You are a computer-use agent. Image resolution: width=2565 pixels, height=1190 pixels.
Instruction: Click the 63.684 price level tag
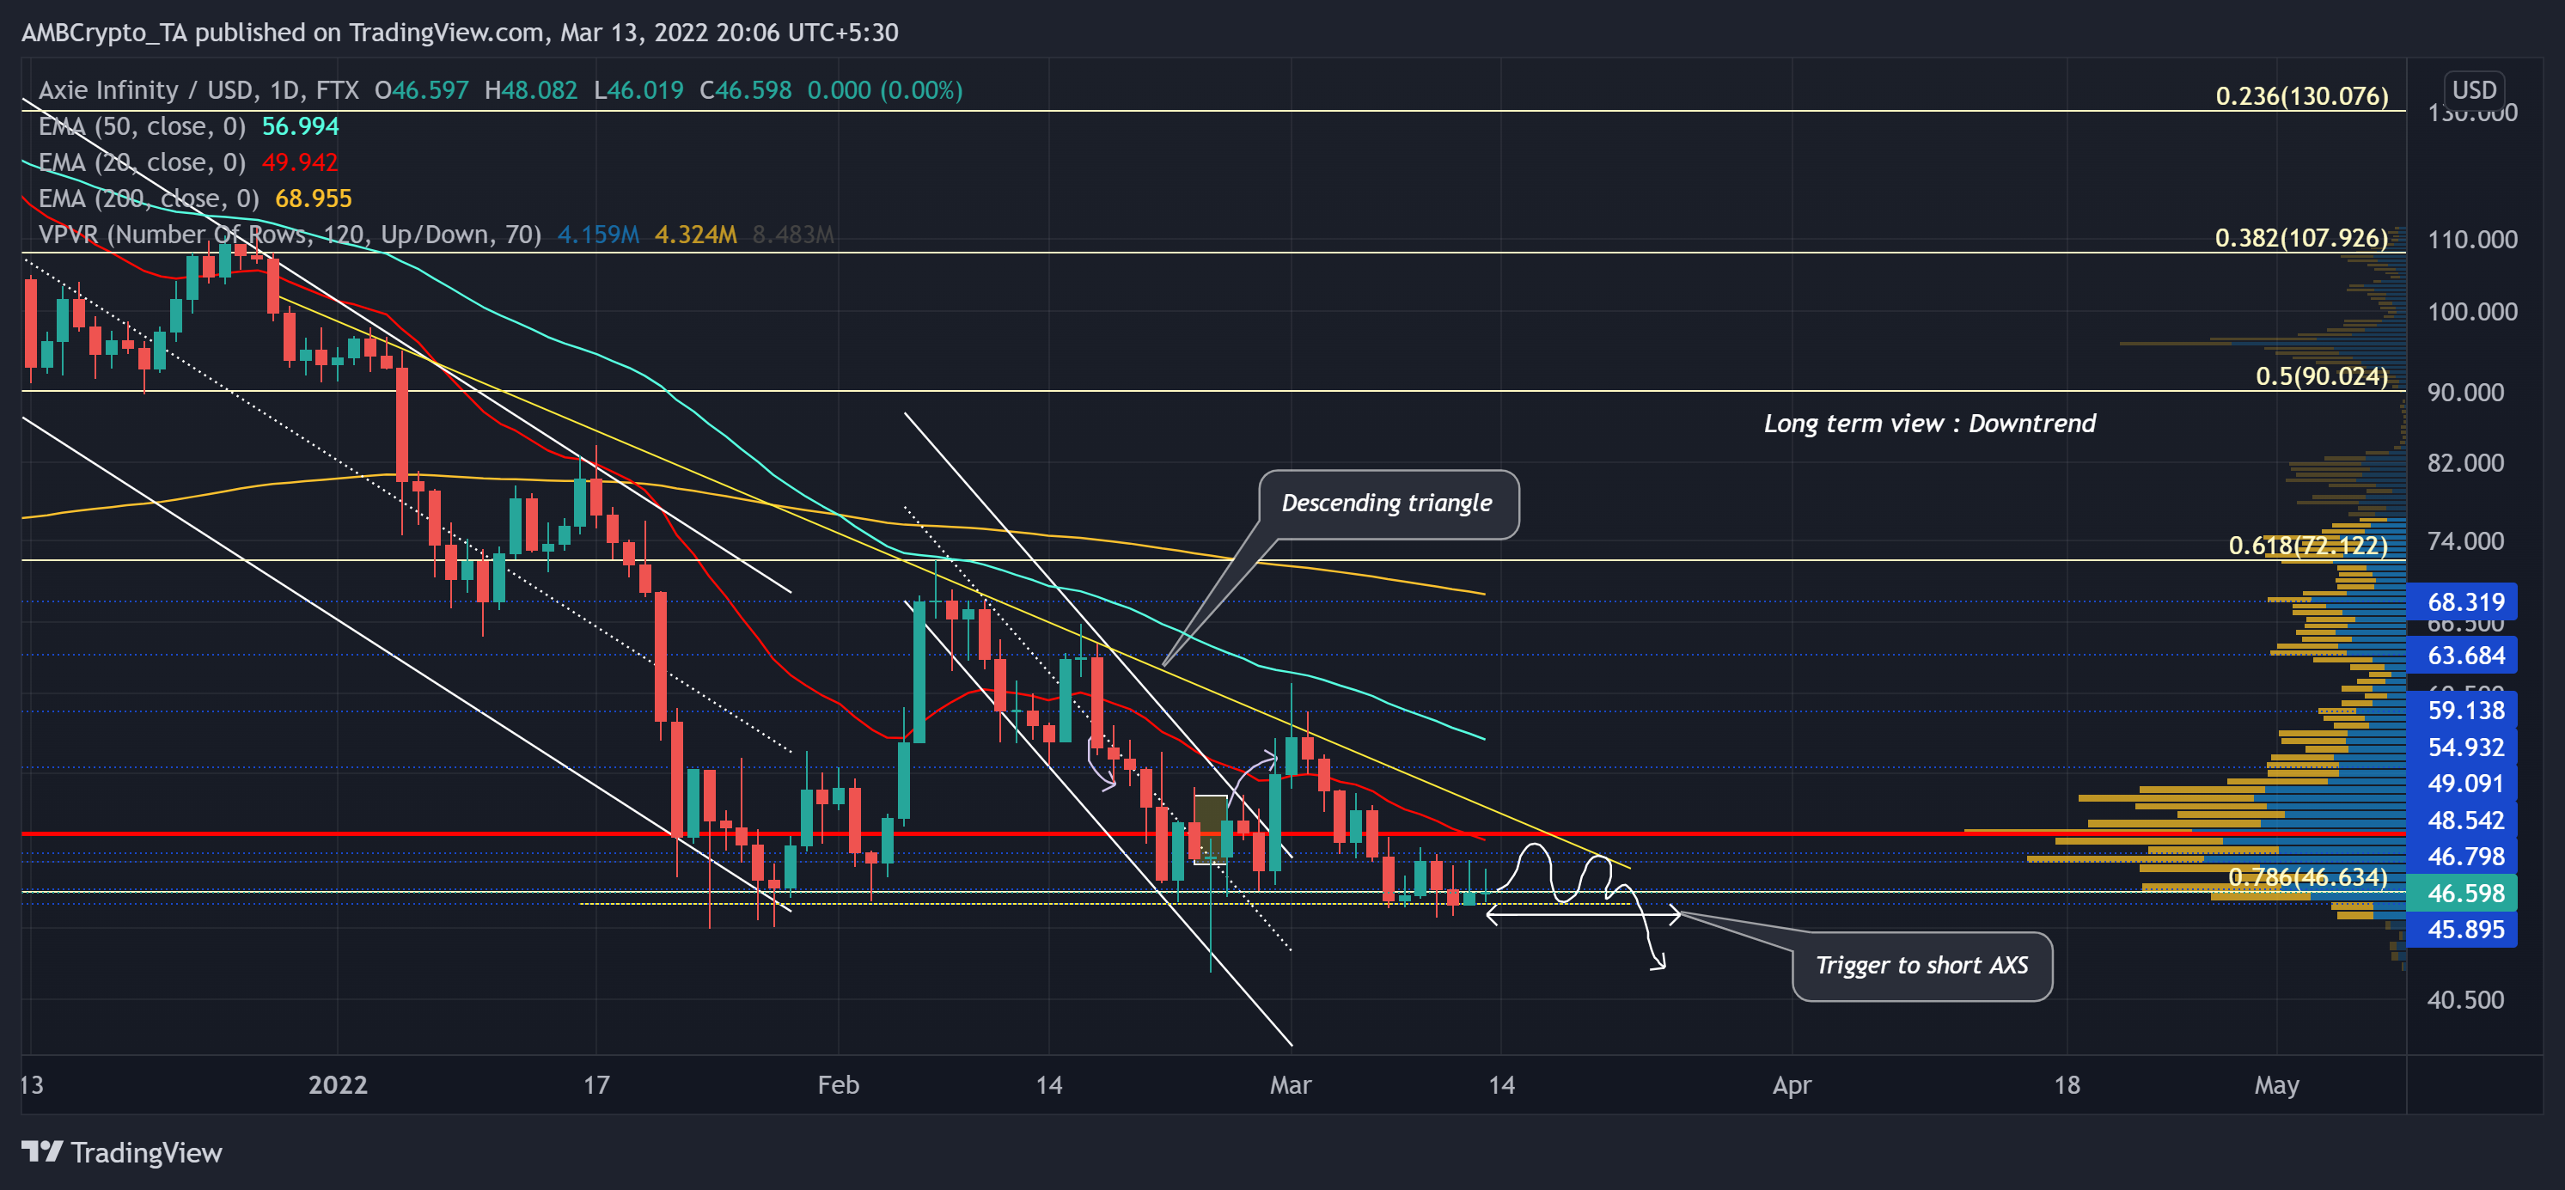coord(2463,656)
